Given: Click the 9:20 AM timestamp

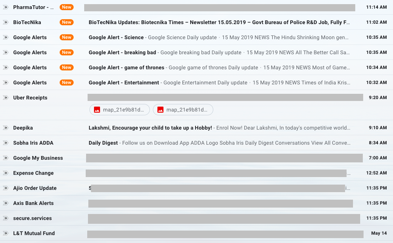Looking at the screenshot, I should tap(378, 98).
